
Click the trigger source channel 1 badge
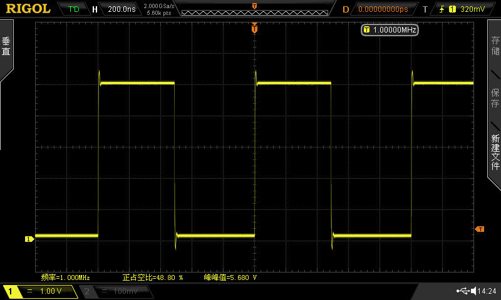pyautogui.click(x=452, y=9)
